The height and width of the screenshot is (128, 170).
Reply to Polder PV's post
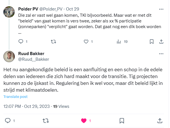(21, 41)
